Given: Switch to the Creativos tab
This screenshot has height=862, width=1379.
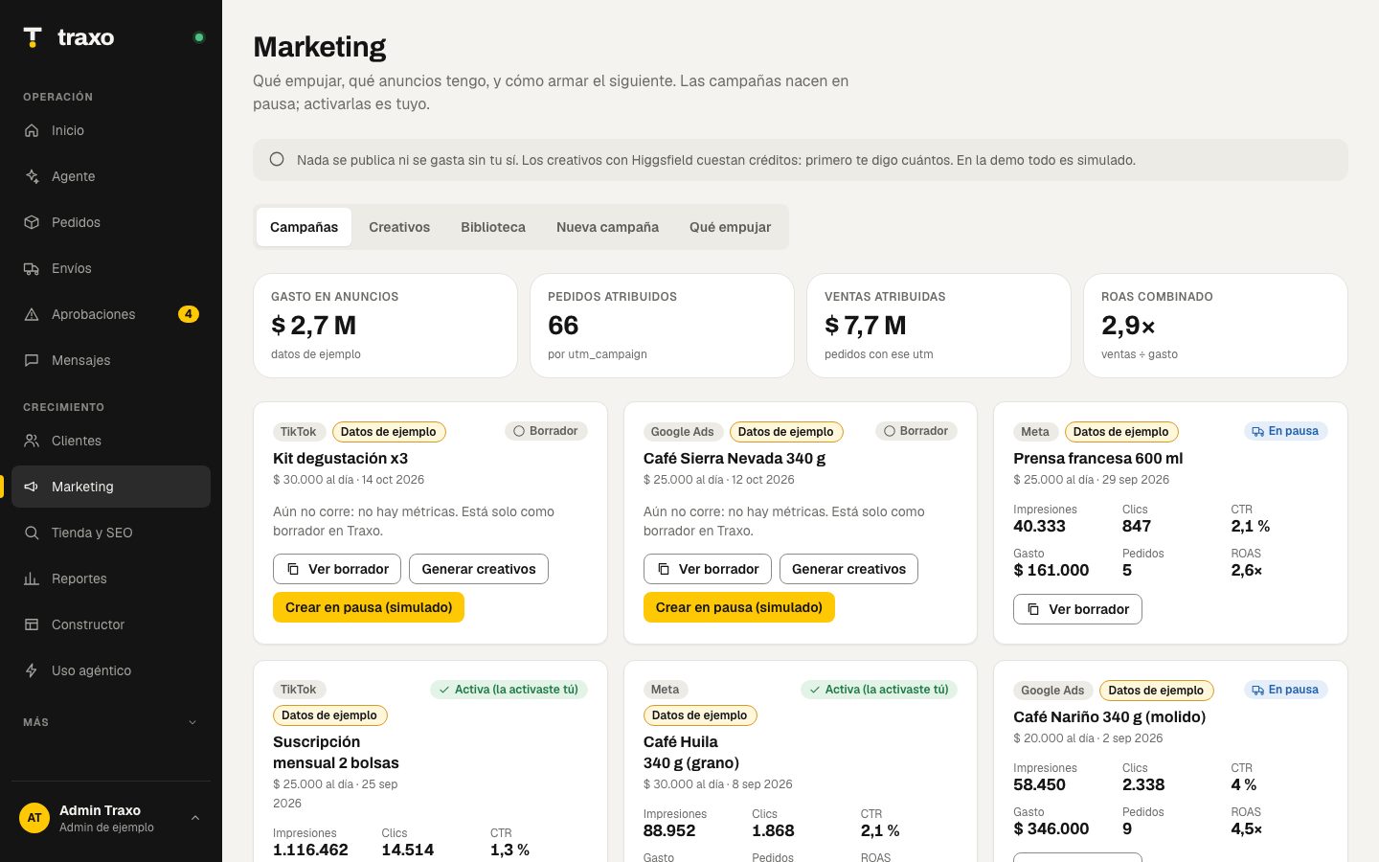Looking at the screenshot, I should [x=399, y=227].
